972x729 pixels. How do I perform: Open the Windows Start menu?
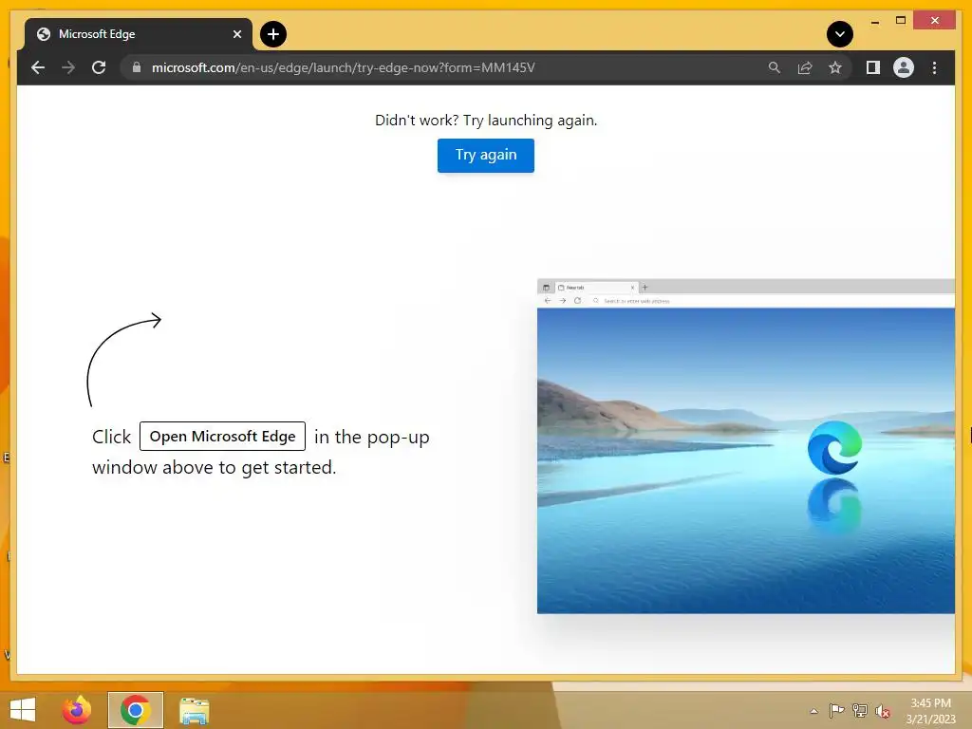(23, 710)
